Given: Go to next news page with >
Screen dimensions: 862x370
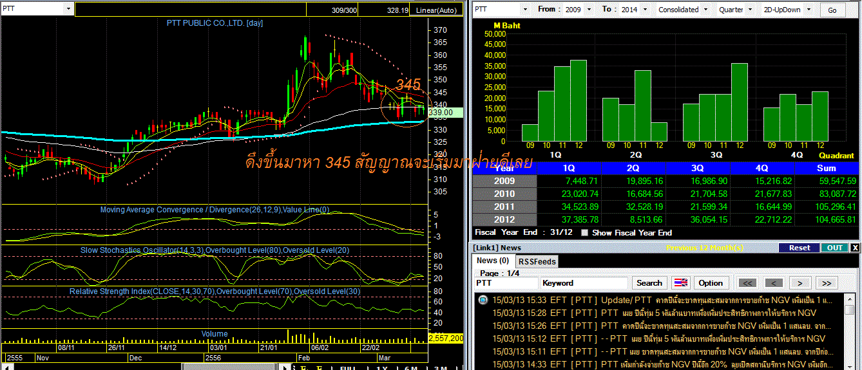Looking at the screenshot, I should tap(800, 282).
